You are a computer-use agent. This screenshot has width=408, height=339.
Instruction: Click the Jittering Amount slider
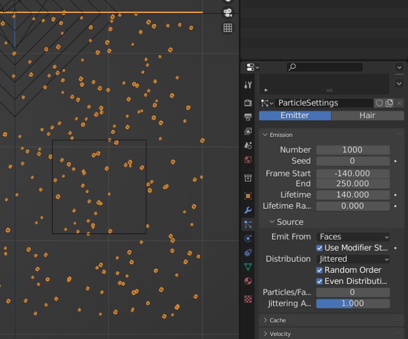pos(353,304)
